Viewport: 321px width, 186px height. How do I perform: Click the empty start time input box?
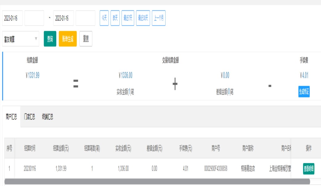coord(34,18)
